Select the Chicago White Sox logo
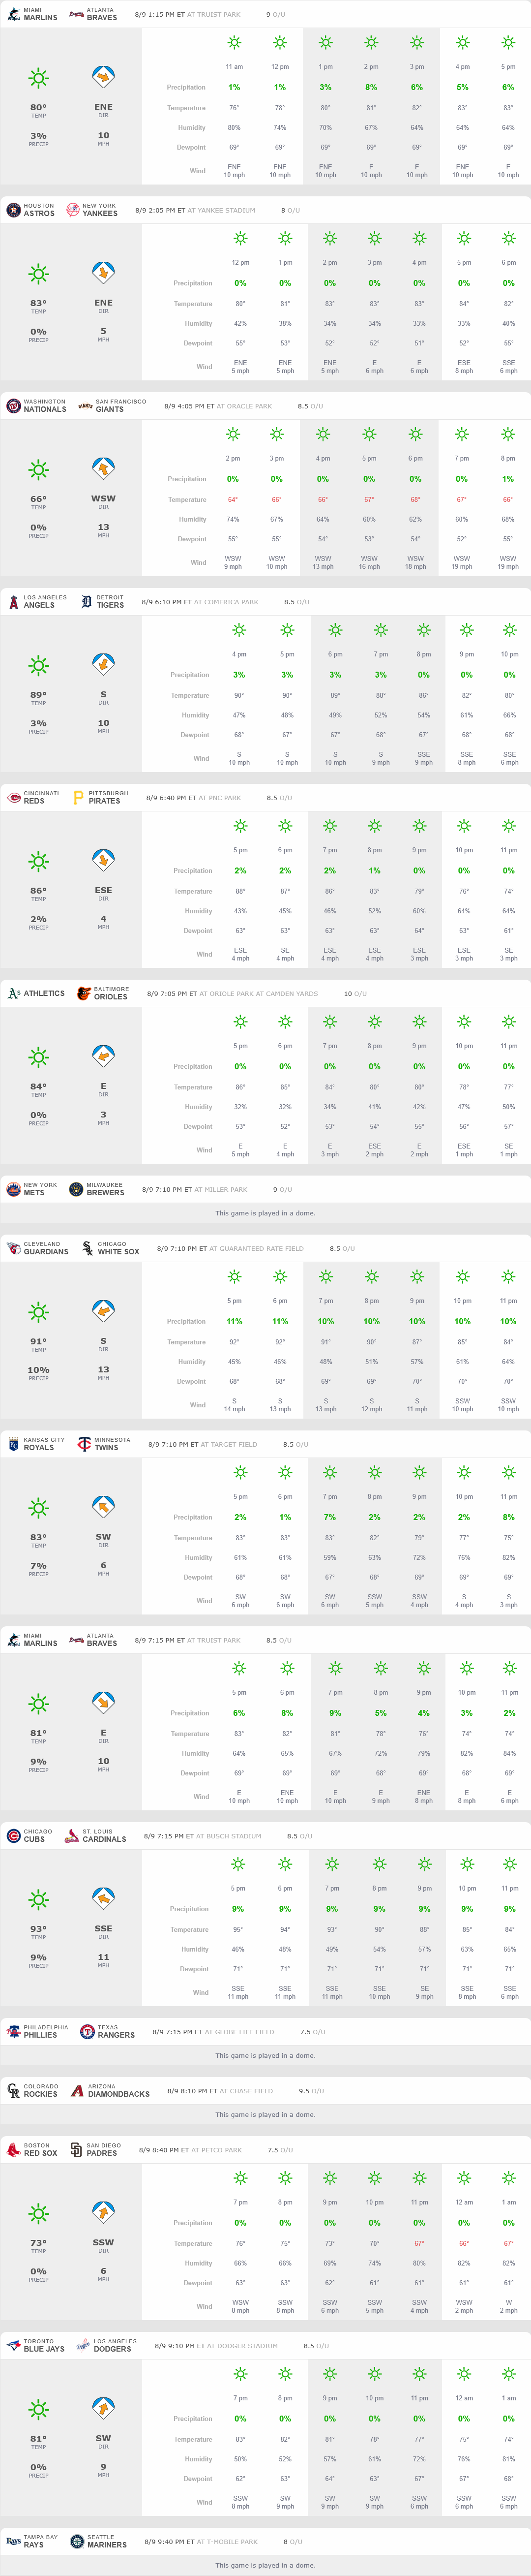531x2576 pixels. click(x=87, y=1248)
